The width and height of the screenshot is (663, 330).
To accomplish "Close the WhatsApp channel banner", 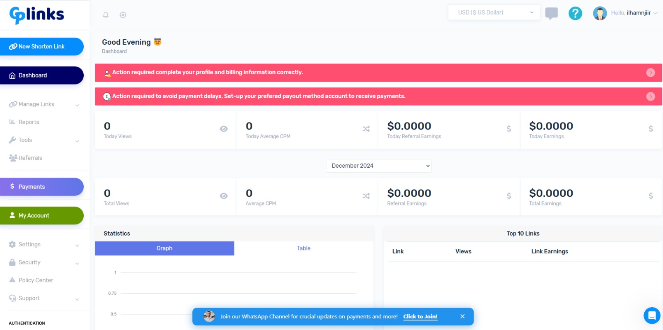I will tap(462, 316).
